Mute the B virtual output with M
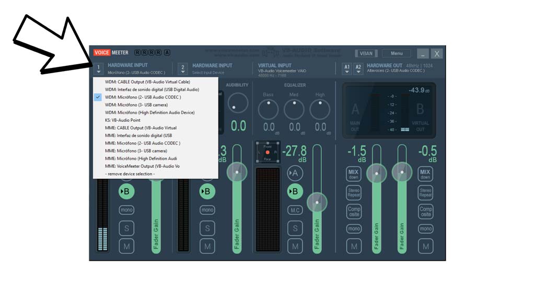 (426, 246)
